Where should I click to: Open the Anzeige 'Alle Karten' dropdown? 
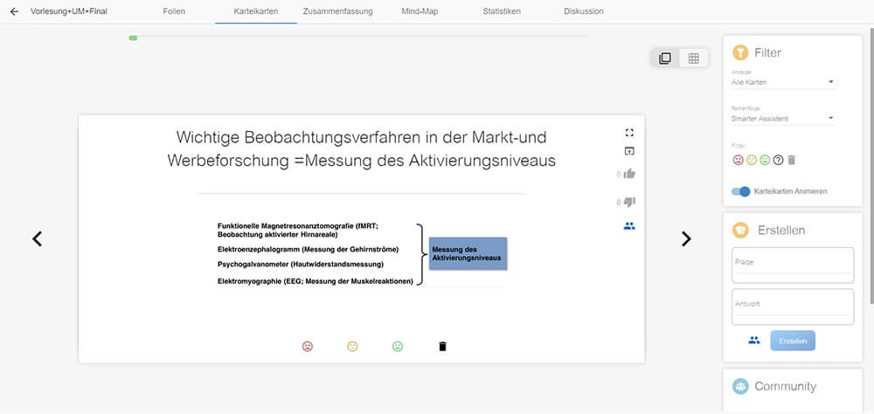(x=782, y=83)
